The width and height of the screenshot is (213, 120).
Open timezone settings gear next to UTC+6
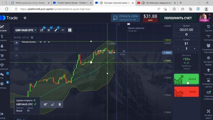click(32, 37)
